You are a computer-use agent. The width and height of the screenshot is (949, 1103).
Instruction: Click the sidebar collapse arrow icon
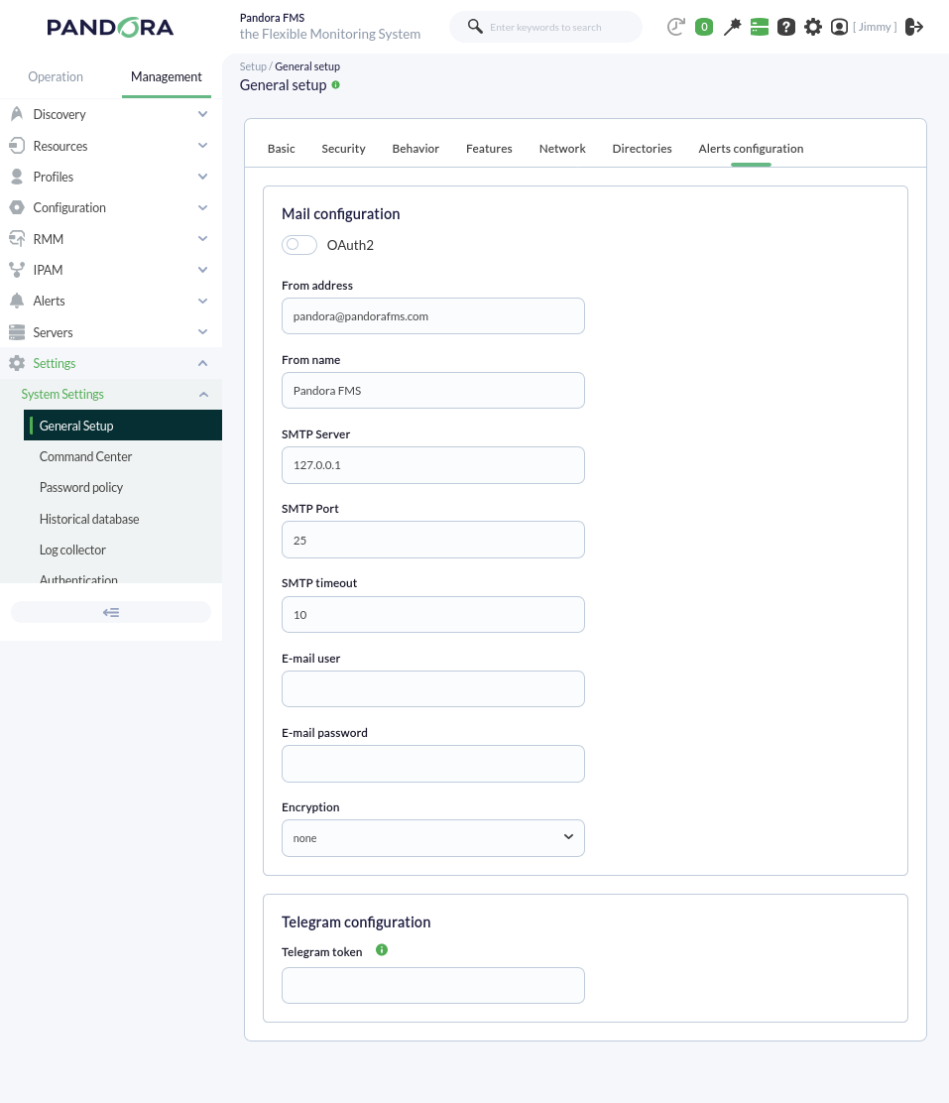111,612
